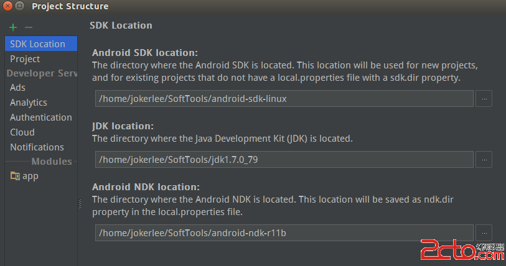Screen dimensions: 506x266
Task: Click the Project Structure title bar
Action: point(249,6)
